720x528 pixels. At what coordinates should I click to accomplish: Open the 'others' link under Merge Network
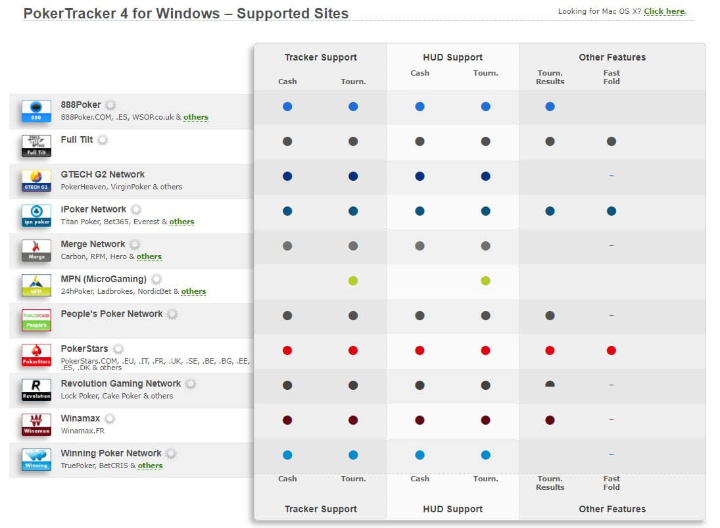click(x=149, y=256)
